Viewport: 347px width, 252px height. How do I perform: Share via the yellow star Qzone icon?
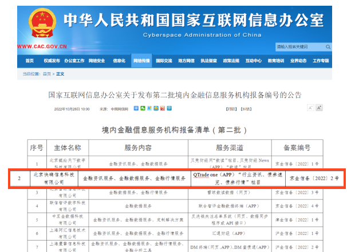click(156, 108)
